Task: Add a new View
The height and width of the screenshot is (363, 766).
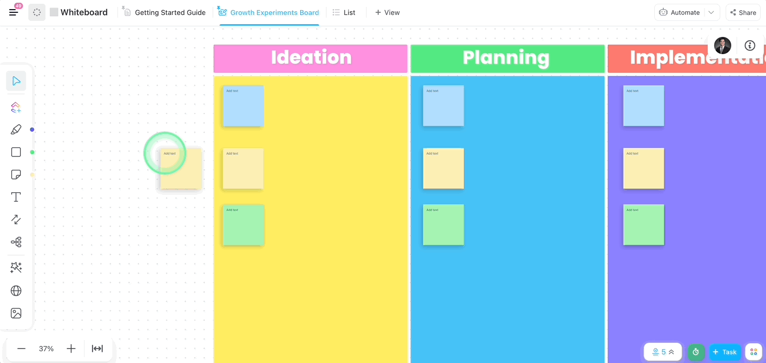Action: click(387, 12)
